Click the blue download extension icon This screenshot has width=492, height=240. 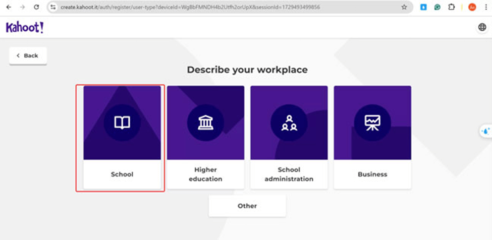coord(423,7)
